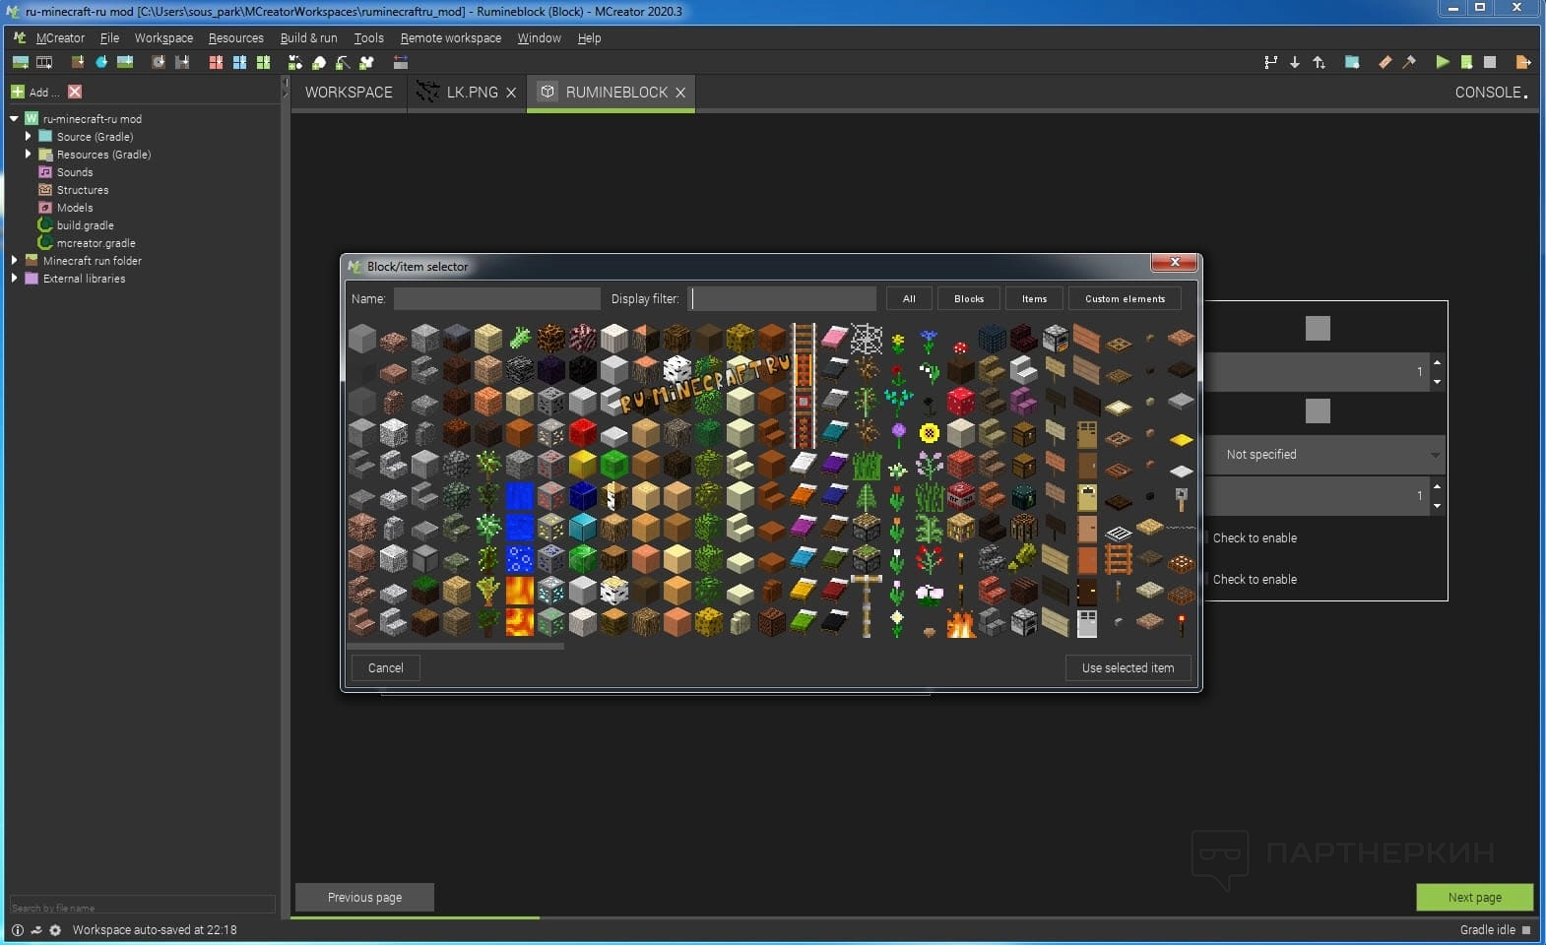Click the red X delete icon near Add
1546x945 pixels.
click(75, 92)
